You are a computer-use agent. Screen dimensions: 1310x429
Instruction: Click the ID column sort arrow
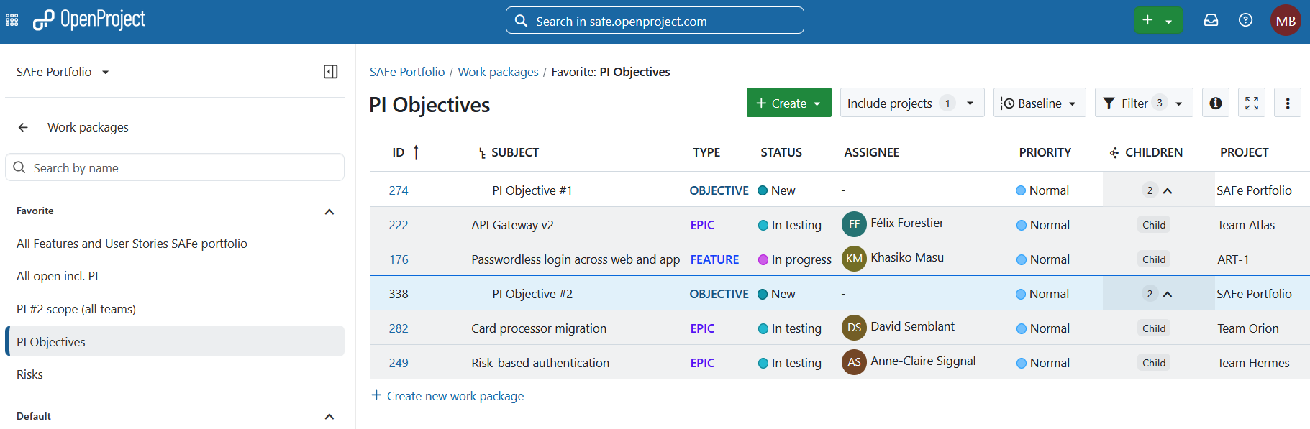click(416, 152)
